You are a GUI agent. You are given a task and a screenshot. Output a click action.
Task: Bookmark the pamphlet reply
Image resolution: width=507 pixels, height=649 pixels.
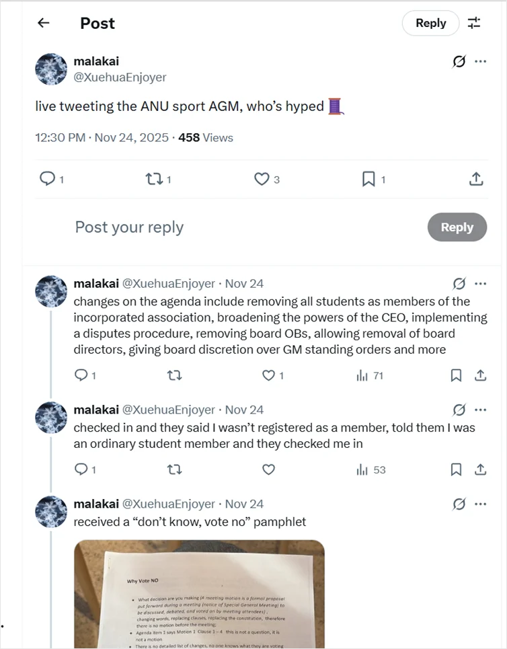457,646
